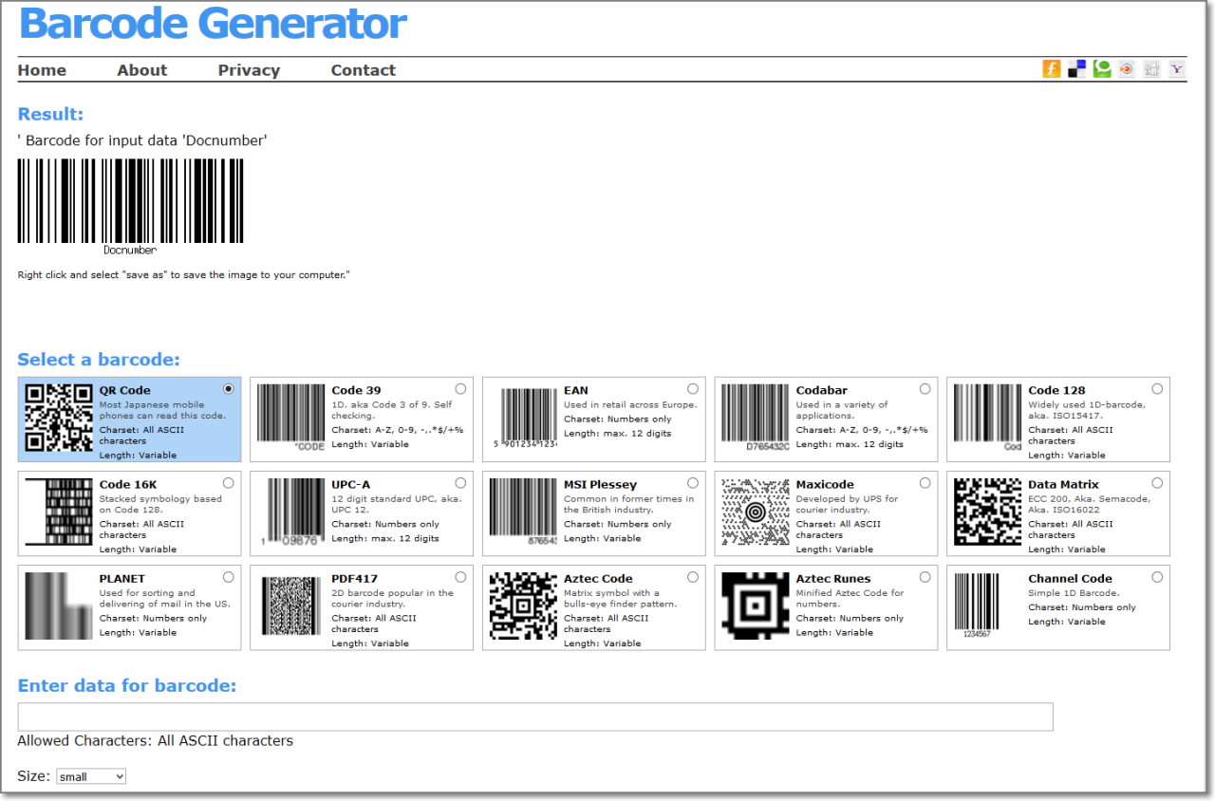Image resolution: width=1215 pixels, height=801 pixels.
Task: Select the Aztec Code radio button
Action: coord(693,577)
